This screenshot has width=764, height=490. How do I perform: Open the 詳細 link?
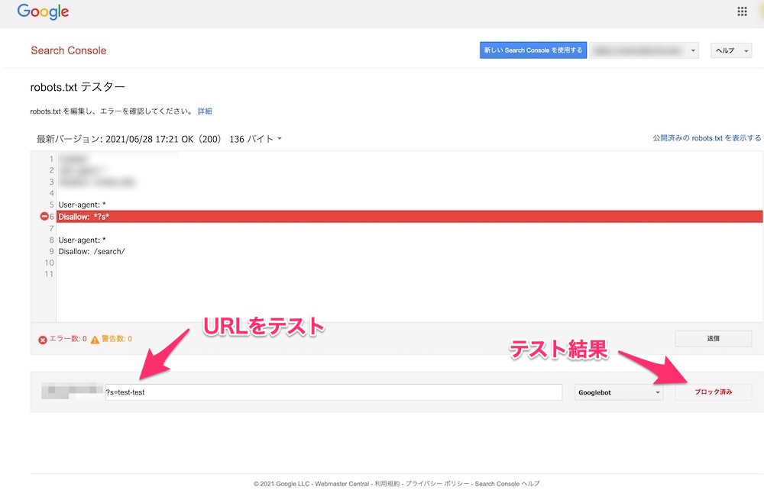pos(205,111)
